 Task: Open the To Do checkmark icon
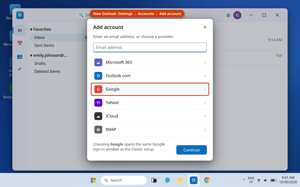(20, 69)
